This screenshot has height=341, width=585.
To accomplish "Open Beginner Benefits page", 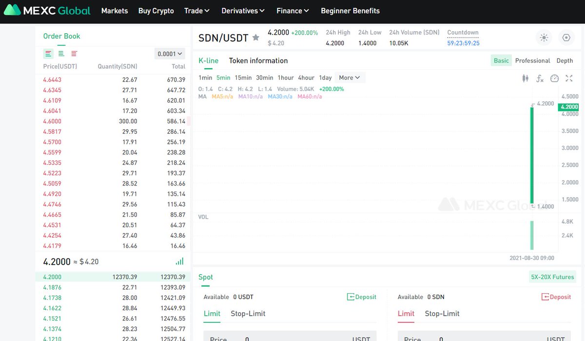I will coord(350,11).
